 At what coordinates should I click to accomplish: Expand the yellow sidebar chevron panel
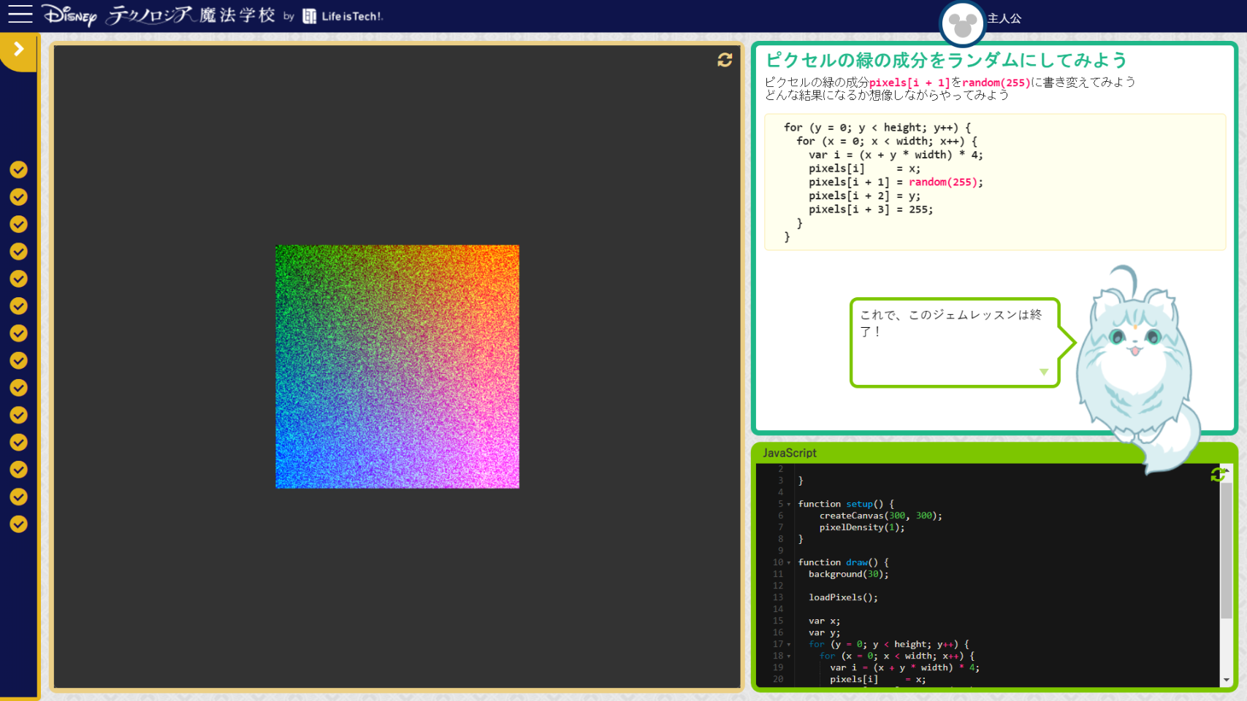click(x=19, y=50)
